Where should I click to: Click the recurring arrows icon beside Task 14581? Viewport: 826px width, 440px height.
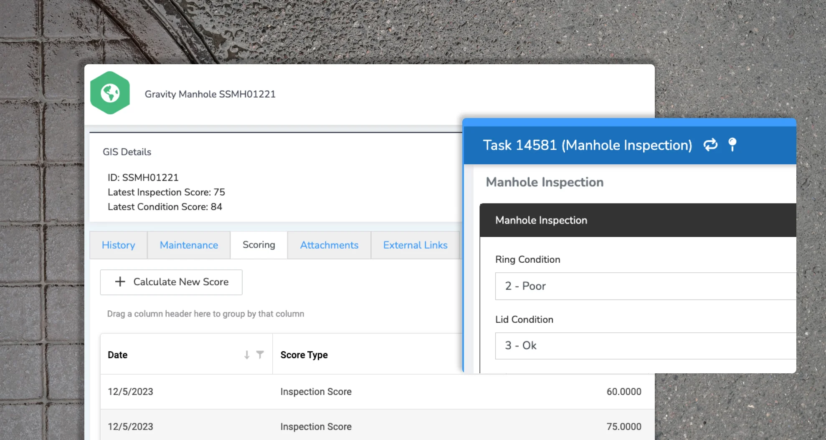[x=710, y=145]
